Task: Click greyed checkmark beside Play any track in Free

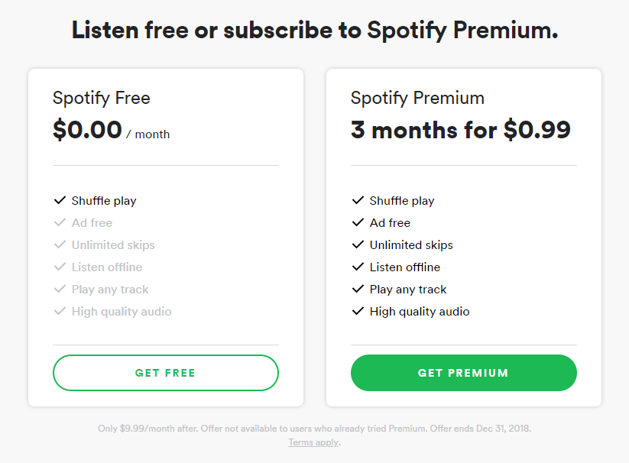Action: [x=60, y=289]
